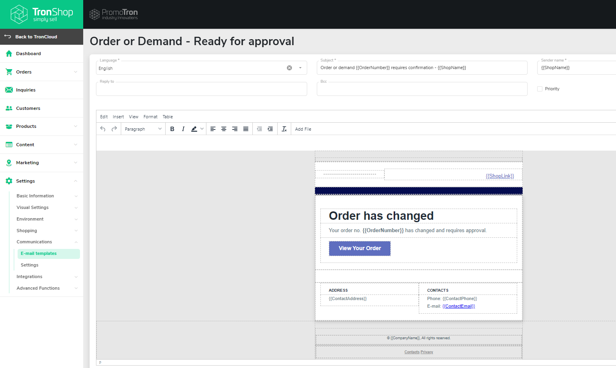Align text left
This screenshot has width=616, height=368.
point(213,129)
